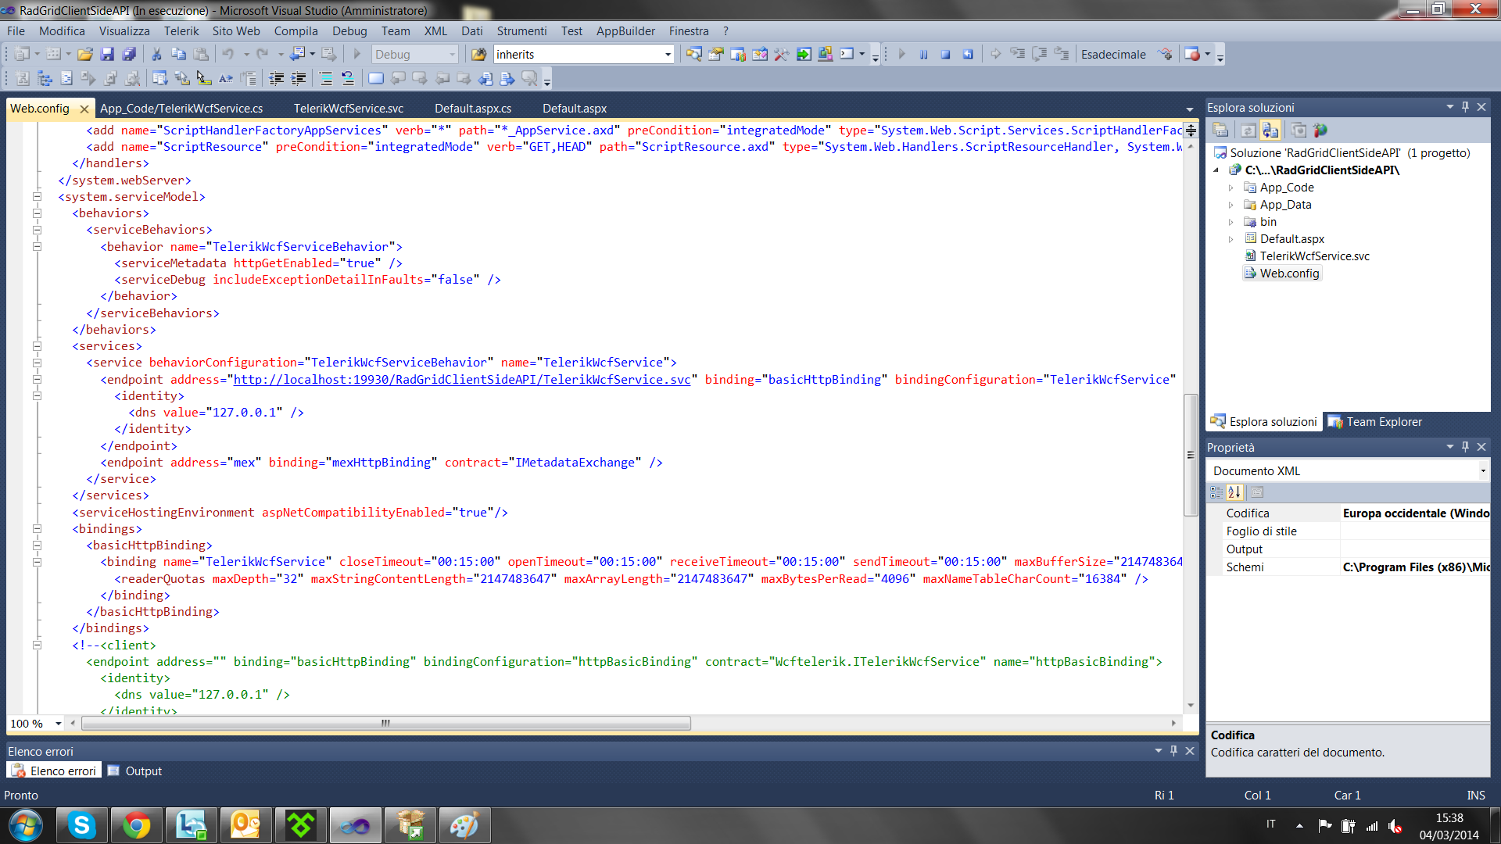Click the Open File folder icon
This screenshot has width=1501, height=844.
point(85,54)
